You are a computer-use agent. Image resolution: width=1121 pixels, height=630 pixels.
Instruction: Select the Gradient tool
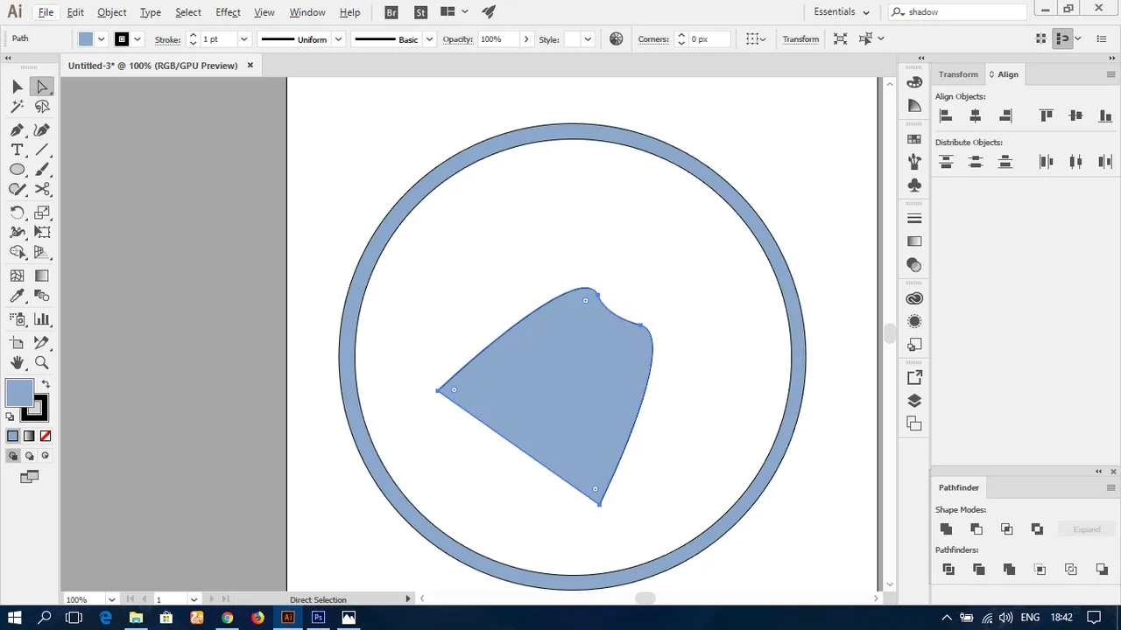(x=42, y=276)
